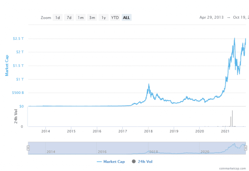Grab the left navigator range handle
This screenshot has width=249, height=171.
(28, 148)
